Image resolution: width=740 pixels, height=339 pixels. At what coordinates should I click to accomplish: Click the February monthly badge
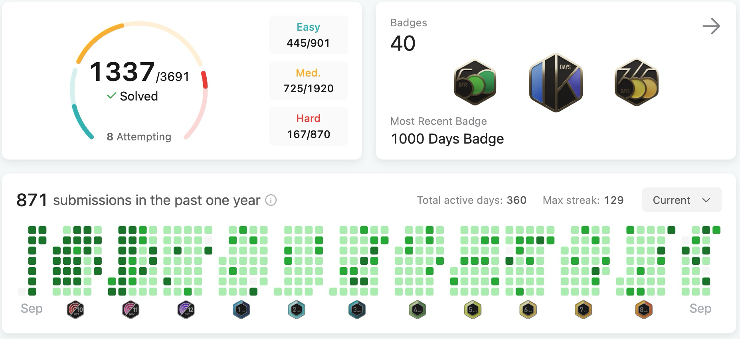[x=297, y=309]
